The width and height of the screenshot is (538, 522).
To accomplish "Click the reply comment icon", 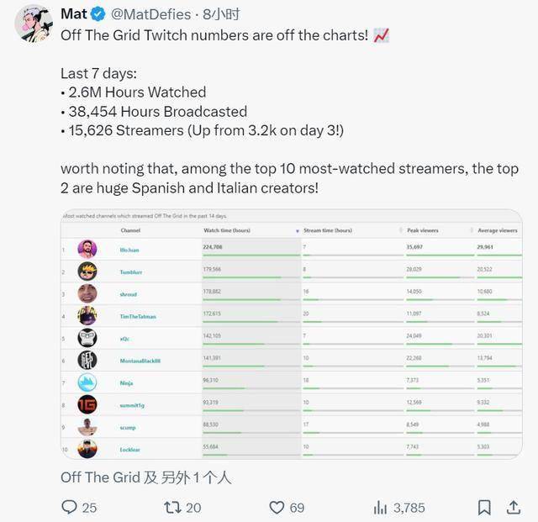I will tap(70, 507).
